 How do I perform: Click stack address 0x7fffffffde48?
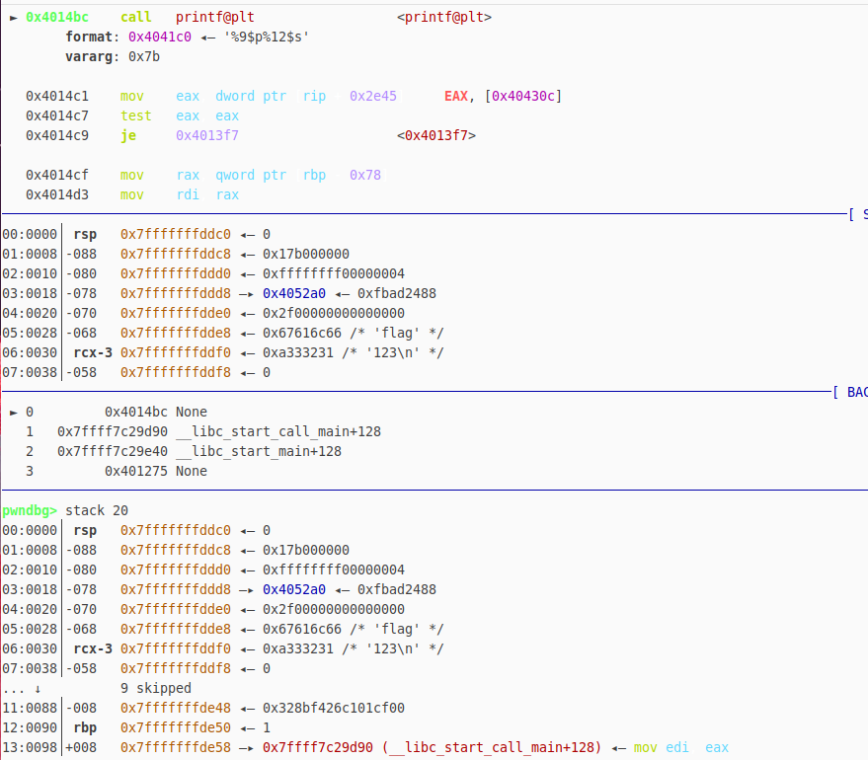(176, 709)
